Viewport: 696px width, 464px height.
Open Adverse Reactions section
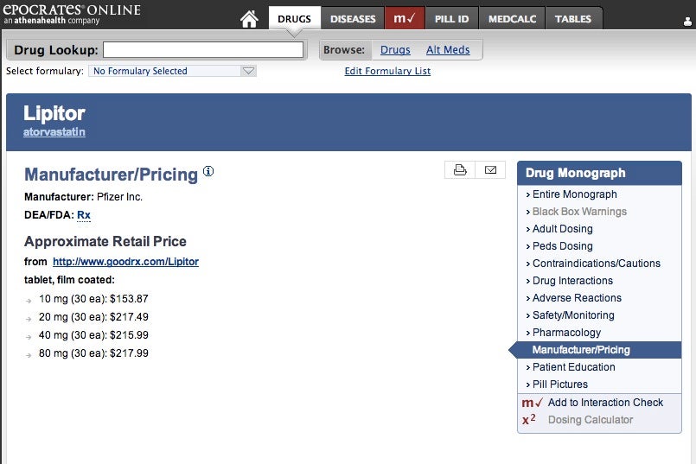tap(577, 298)
